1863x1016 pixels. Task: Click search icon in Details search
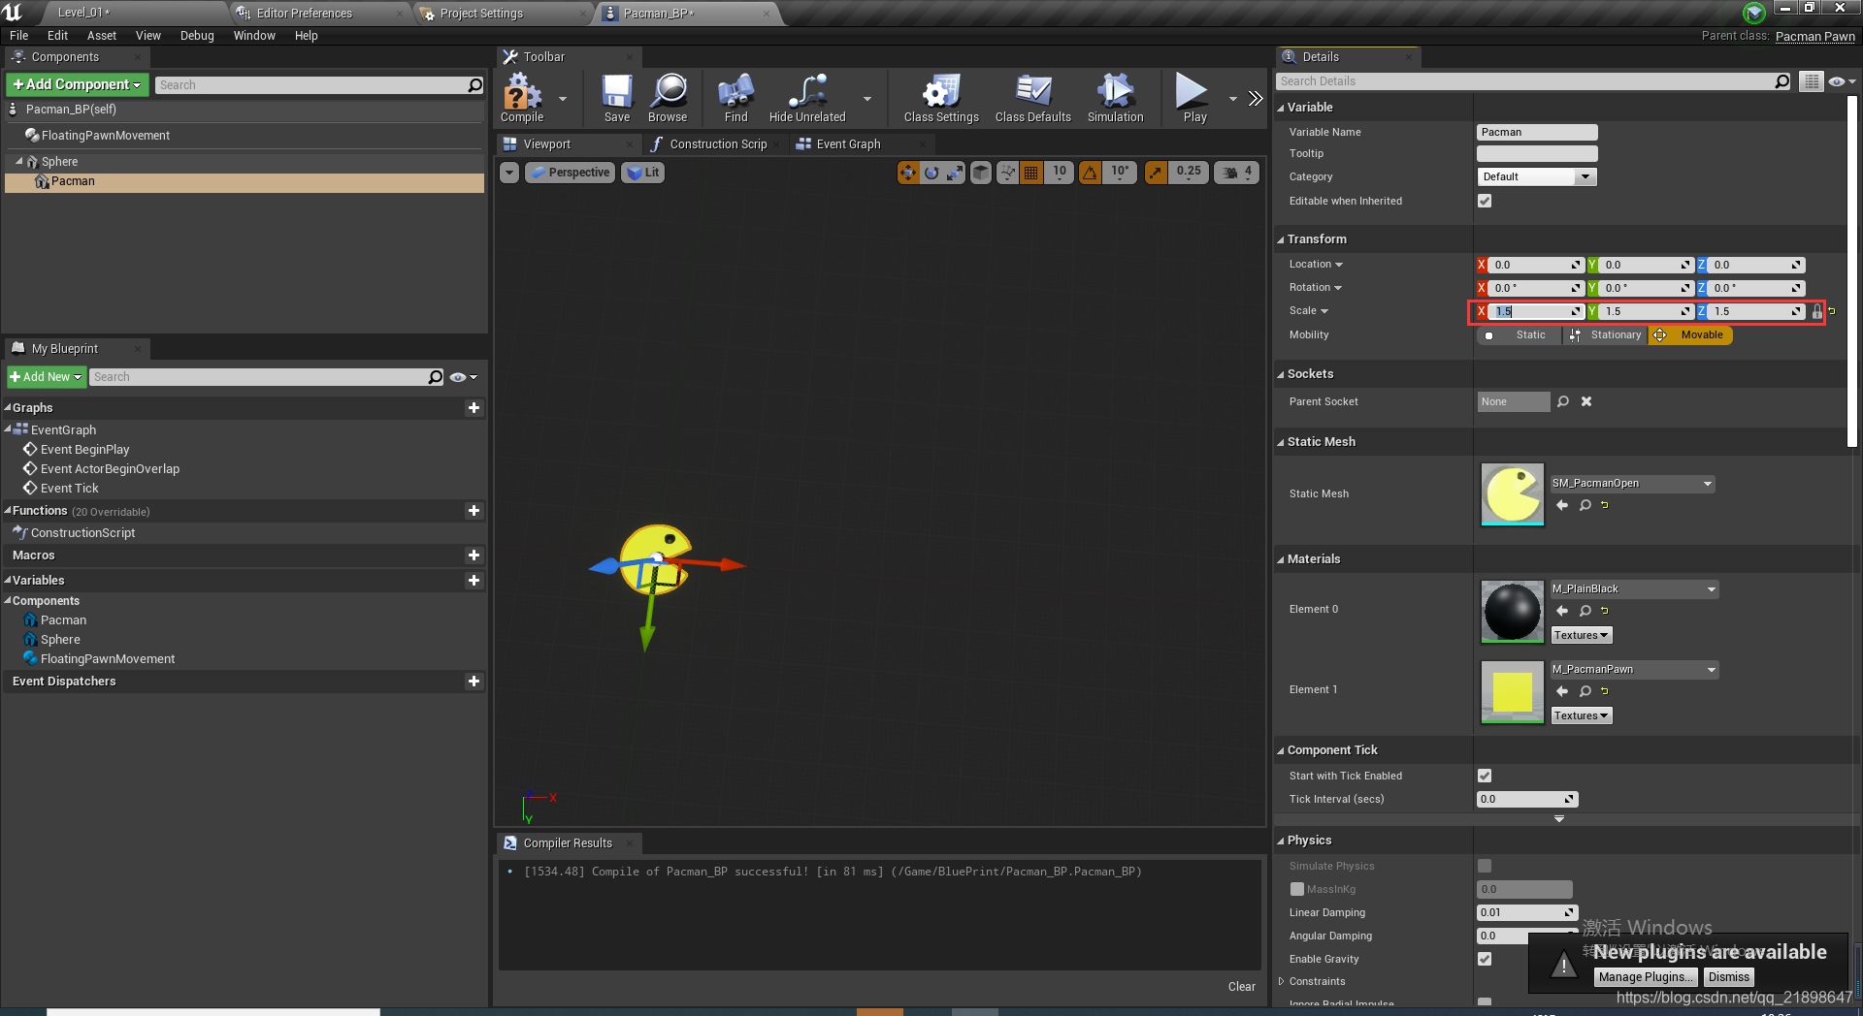pos(1781,81)
